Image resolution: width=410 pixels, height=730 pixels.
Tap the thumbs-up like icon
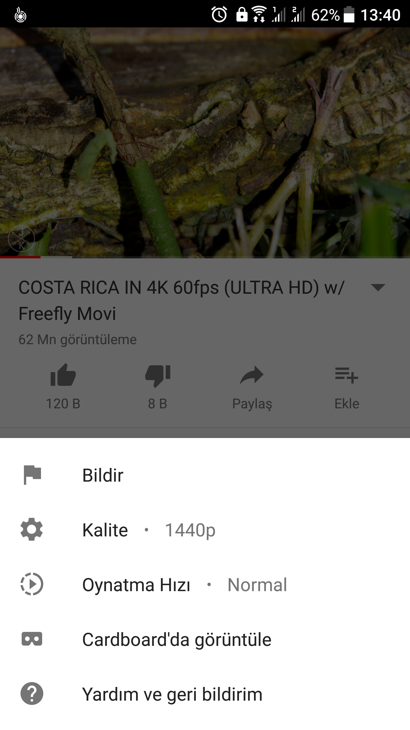[x=63, y=375]
